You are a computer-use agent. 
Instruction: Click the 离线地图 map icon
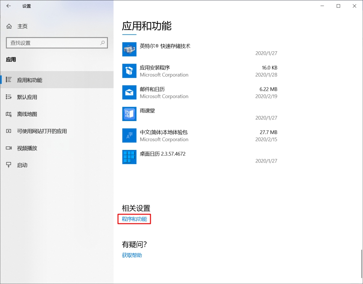coord(9,114)
